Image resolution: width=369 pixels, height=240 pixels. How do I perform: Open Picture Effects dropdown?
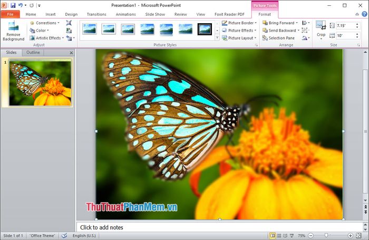point(239,31)
